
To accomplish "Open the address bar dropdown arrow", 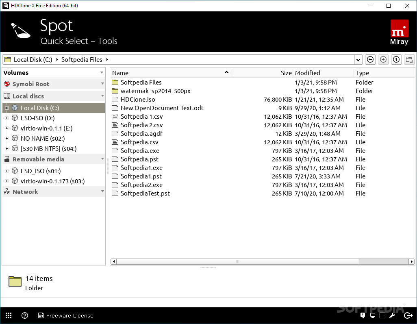I will point(358,60).
